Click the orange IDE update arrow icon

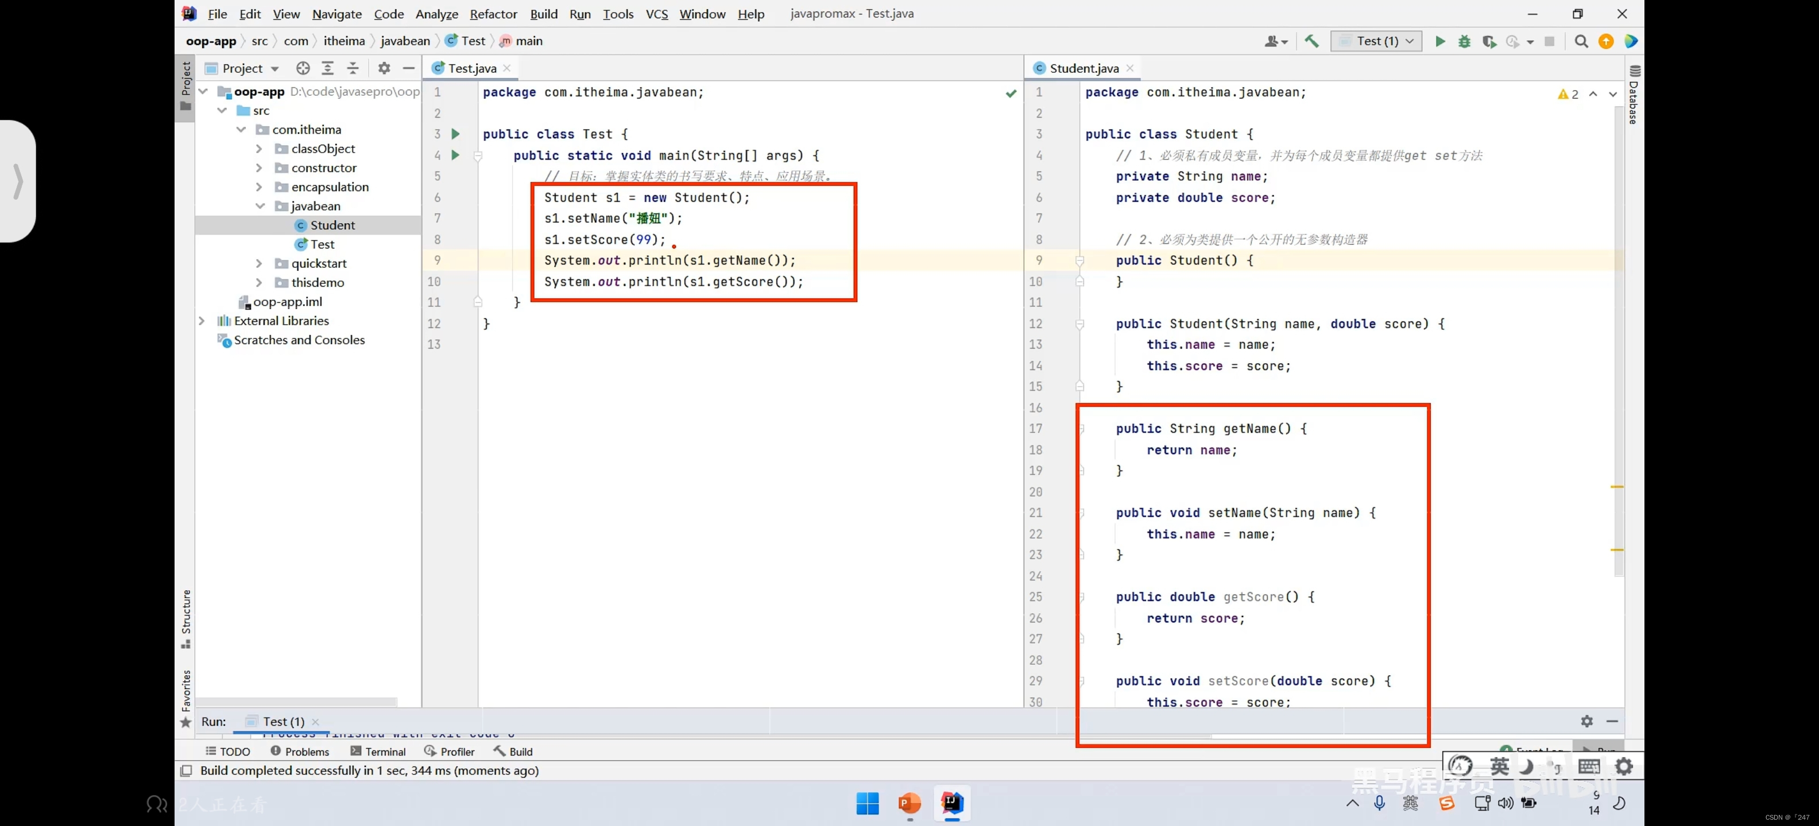coord(1606,41)
